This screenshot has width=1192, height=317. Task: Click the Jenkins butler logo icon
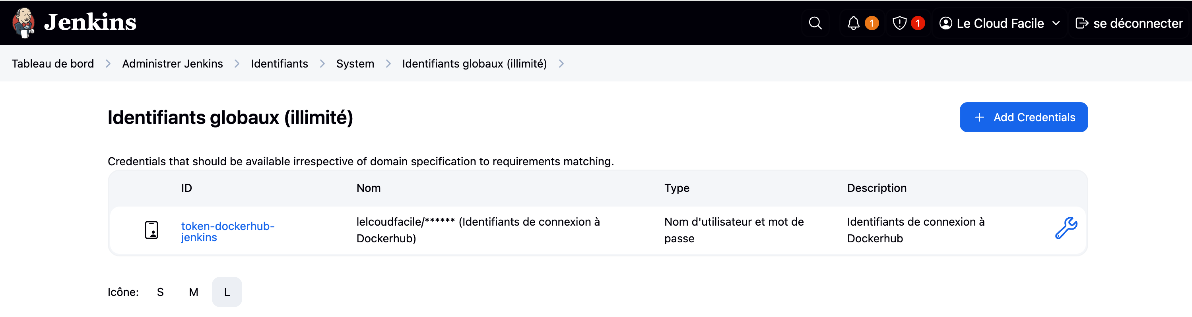point(23,23)
